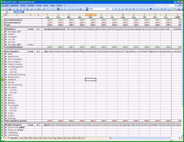This screenshot has width=184, height=142.
Task: Select column J header
Action: tap(91, 15)
